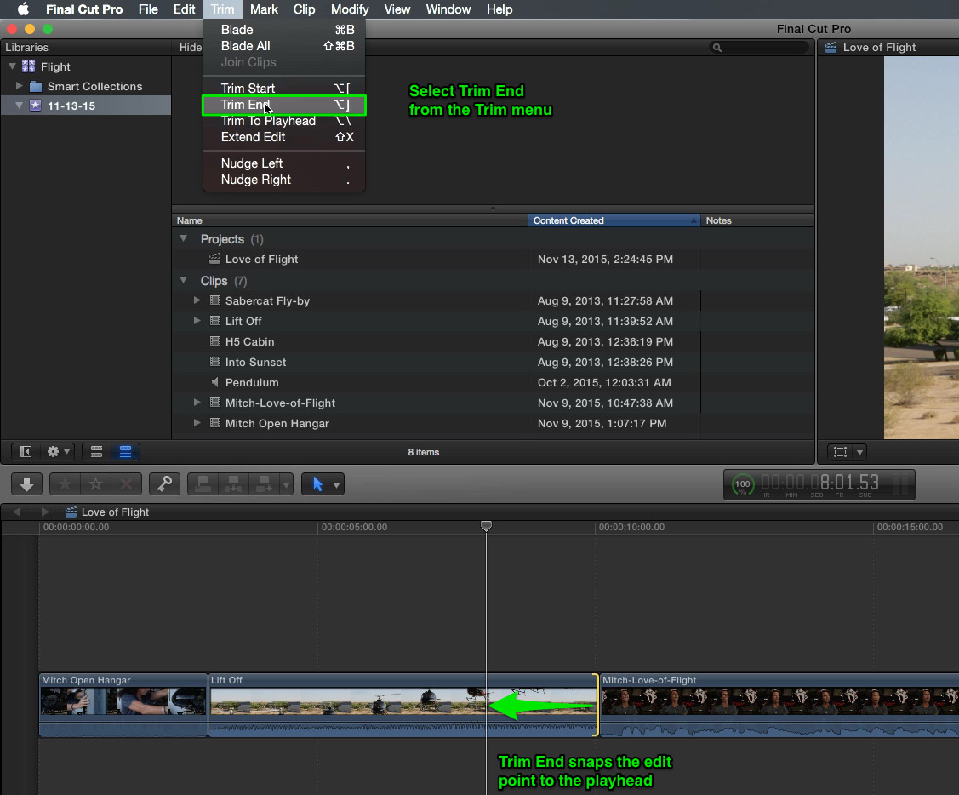Image resolution: width=959 pixels, height=795 pixels.
Task: Collapse the Projects group
Action: 184,238
